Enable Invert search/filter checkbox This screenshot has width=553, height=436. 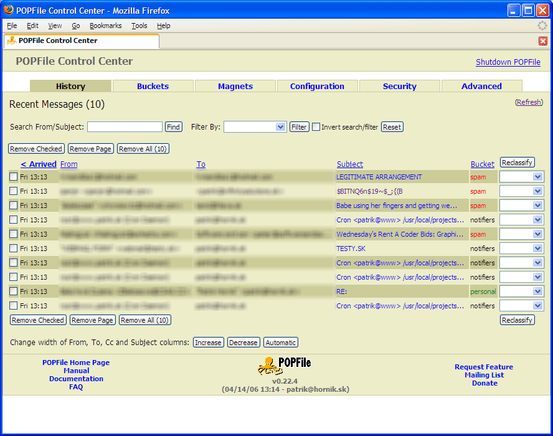(316, 126)
